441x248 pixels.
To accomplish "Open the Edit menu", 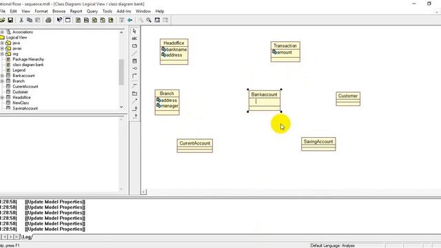I will pos(13,11).
